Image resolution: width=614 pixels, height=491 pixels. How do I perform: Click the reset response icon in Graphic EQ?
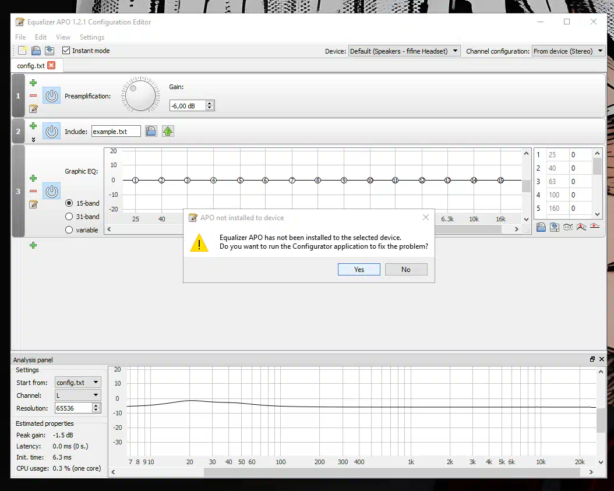594,227
